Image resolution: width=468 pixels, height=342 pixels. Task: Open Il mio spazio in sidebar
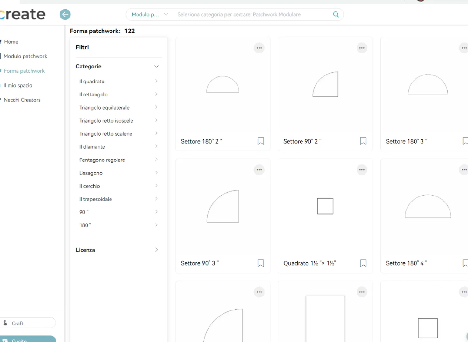pos(18,85)
